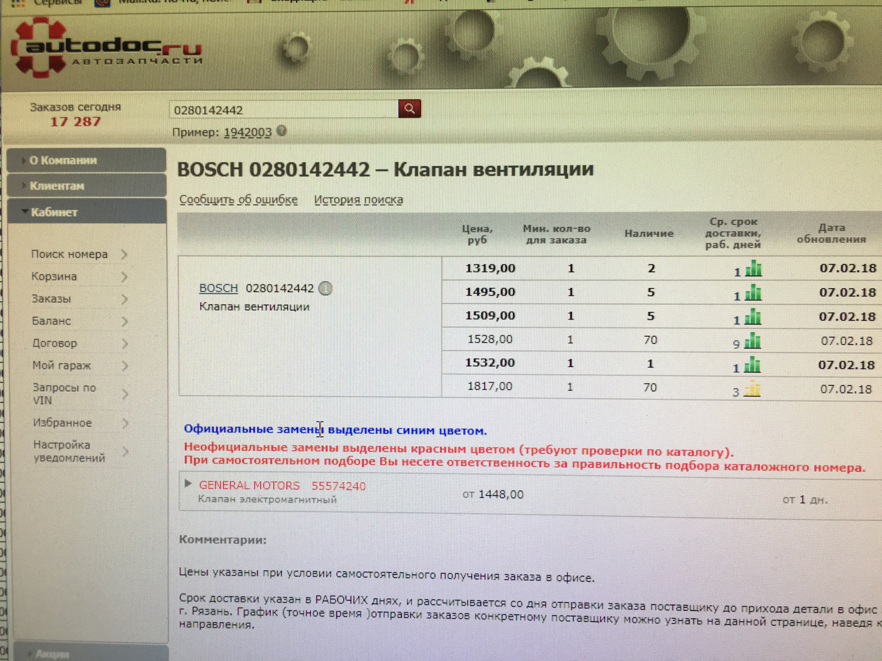Click part number search input field

[284, 110]
